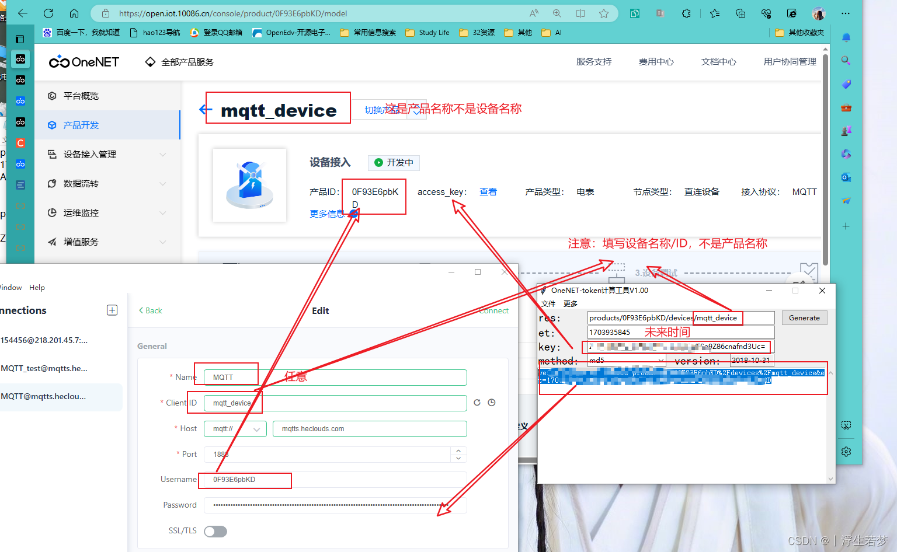897x552 pixels.
Task: Open the browser favorites list icon
Action: tap(715, 13)
